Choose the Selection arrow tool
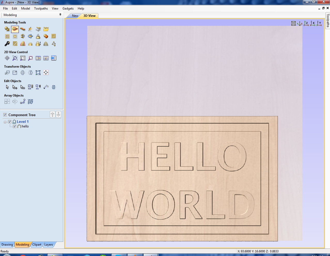Image resolution: width=330 pixels, height=256 pixels. [7, 87]
